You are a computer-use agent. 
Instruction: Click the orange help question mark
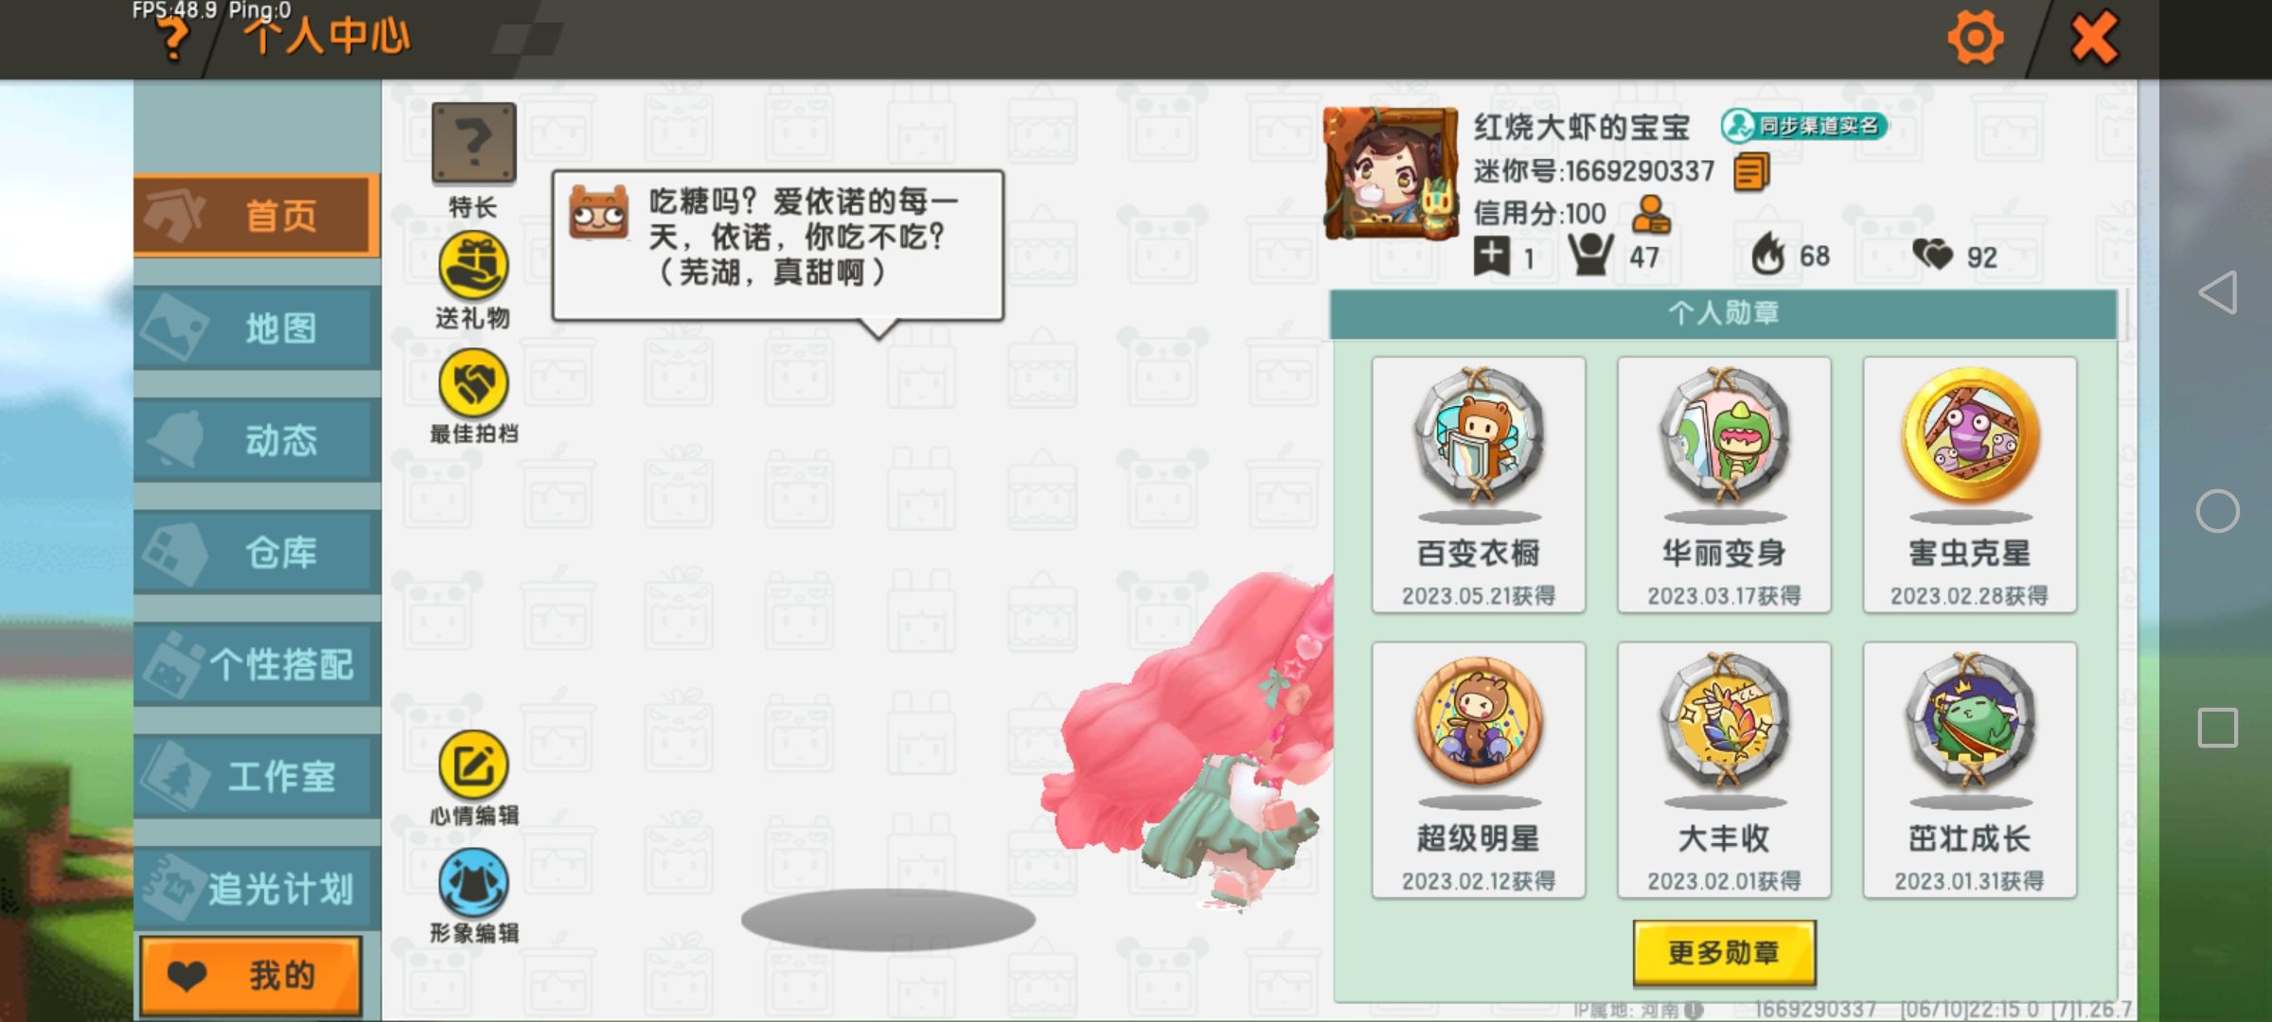click(x=173, y=40)
